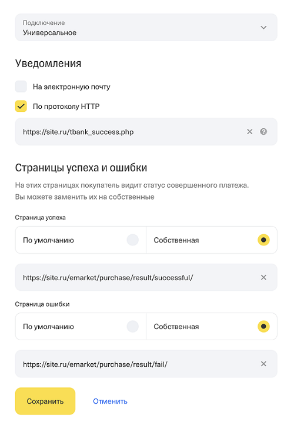
Task: Select По умолчанию for Страница ошибки
Action: pos(81,327)
